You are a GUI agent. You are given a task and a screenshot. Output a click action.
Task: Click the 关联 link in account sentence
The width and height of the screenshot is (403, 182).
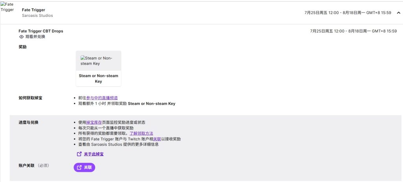(157, 139)
